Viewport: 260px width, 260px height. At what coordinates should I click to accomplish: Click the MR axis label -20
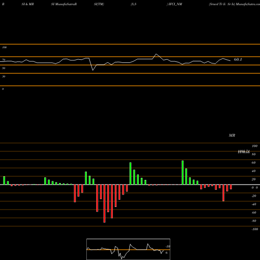[254, 196]
